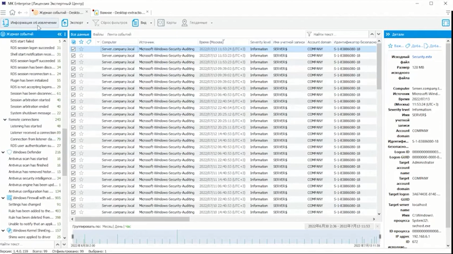This screenshot has width=453, height=254.
Task: Open the Вид dropdown arrow
Action: tap(151, 23)
